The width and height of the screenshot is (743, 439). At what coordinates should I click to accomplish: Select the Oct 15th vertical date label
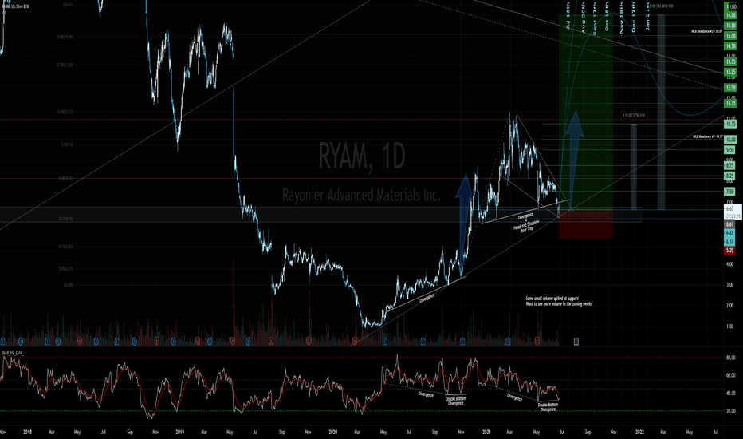click(607, 18)
